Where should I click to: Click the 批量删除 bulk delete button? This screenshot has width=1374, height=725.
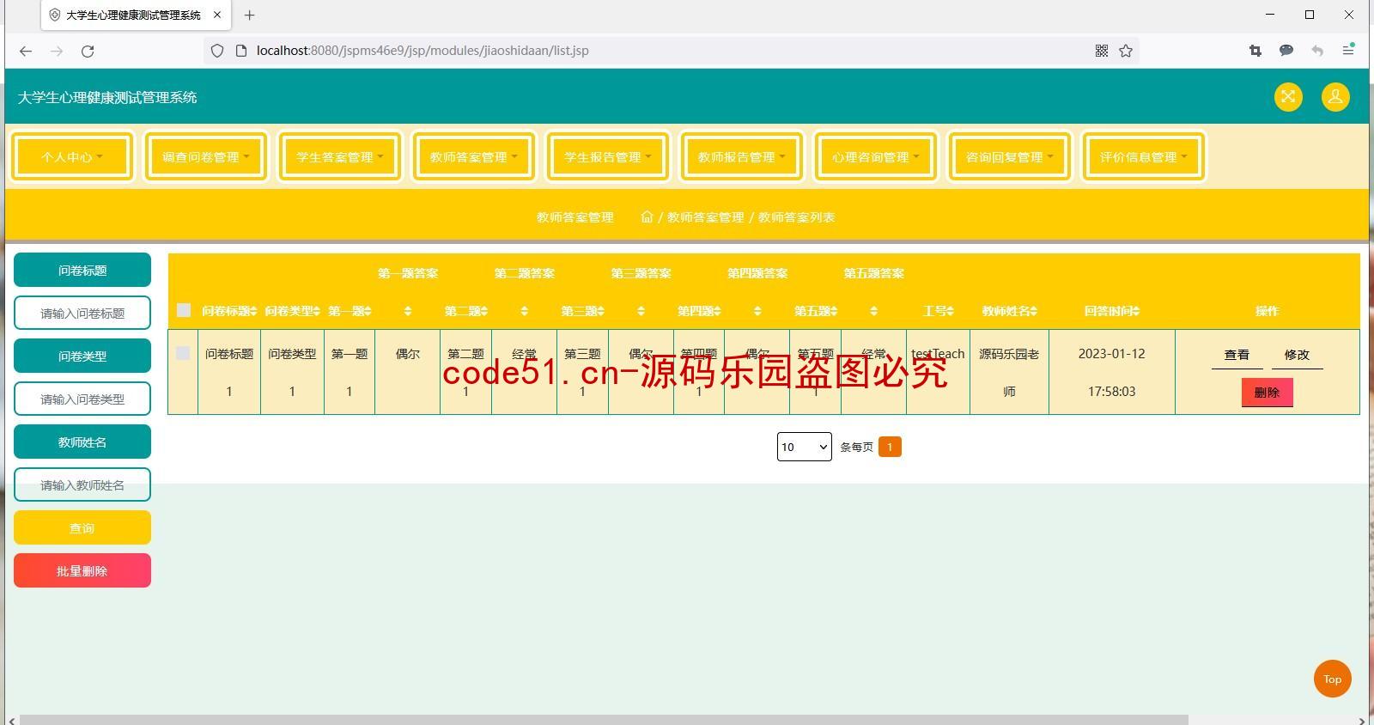[x=82, y=570]
